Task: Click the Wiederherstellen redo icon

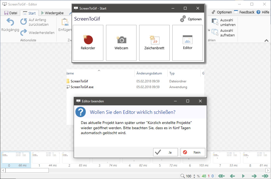Action: point(24,33)
